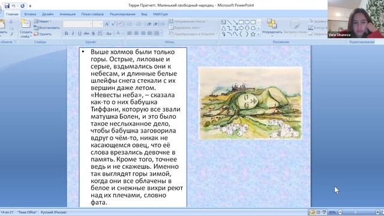This screenshot has width=384, height=216.
Task: Zoom out with minus button
Action: pos(340,212)
